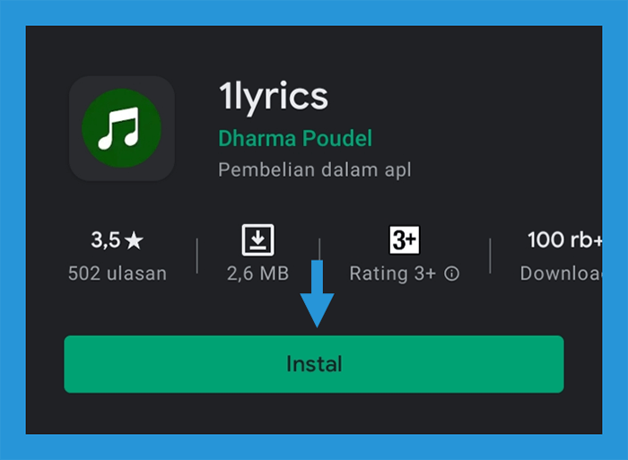628x460 pixels.
Task: Click the Download label under 100 rb+
Action: click(x=561, y=273)
